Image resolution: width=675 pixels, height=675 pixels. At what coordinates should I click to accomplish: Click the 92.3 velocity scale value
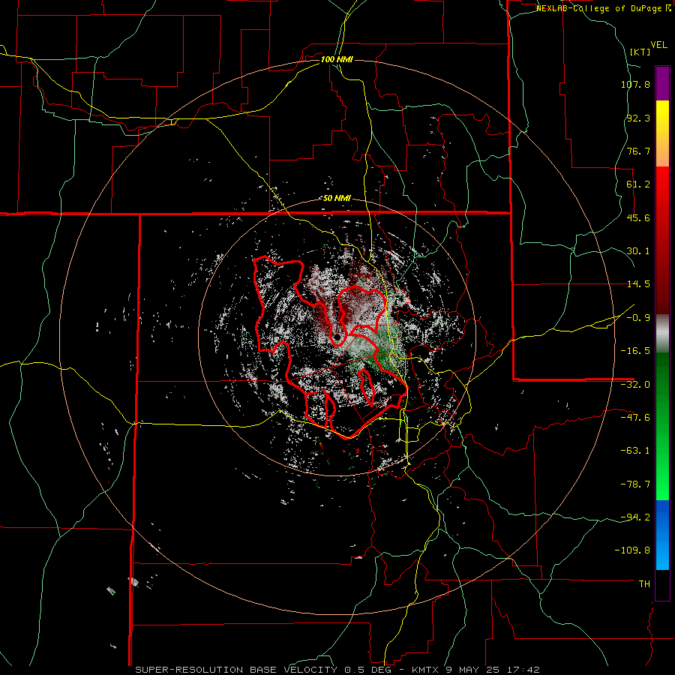tap(638, 118)
